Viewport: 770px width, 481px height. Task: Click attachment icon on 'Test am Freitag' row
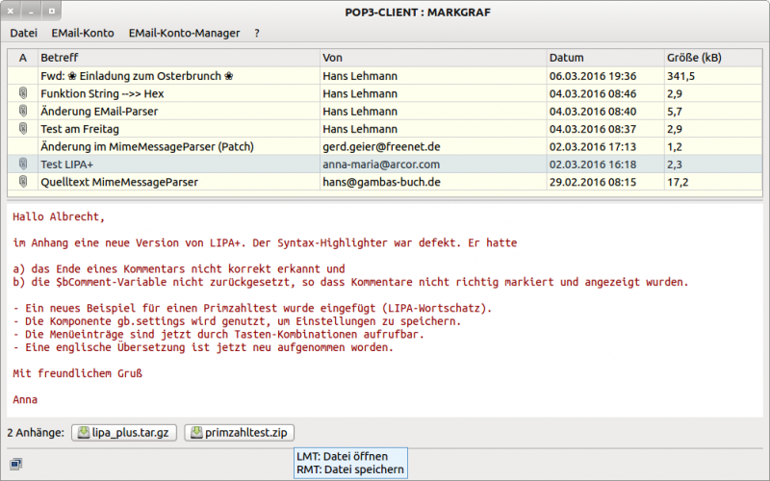tap(23, 128)
